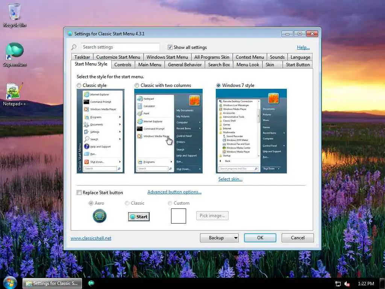The height and width of the screenshot is (289, 385).
Task: Open the Advanced button options... link
Action: tap(174, 192)
